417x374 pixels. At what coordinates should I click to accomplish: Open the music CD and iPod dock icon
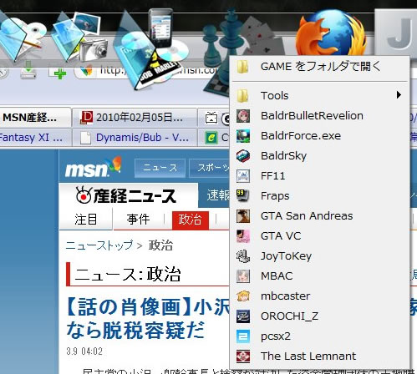pyautogui.click(x=150, y=48)
